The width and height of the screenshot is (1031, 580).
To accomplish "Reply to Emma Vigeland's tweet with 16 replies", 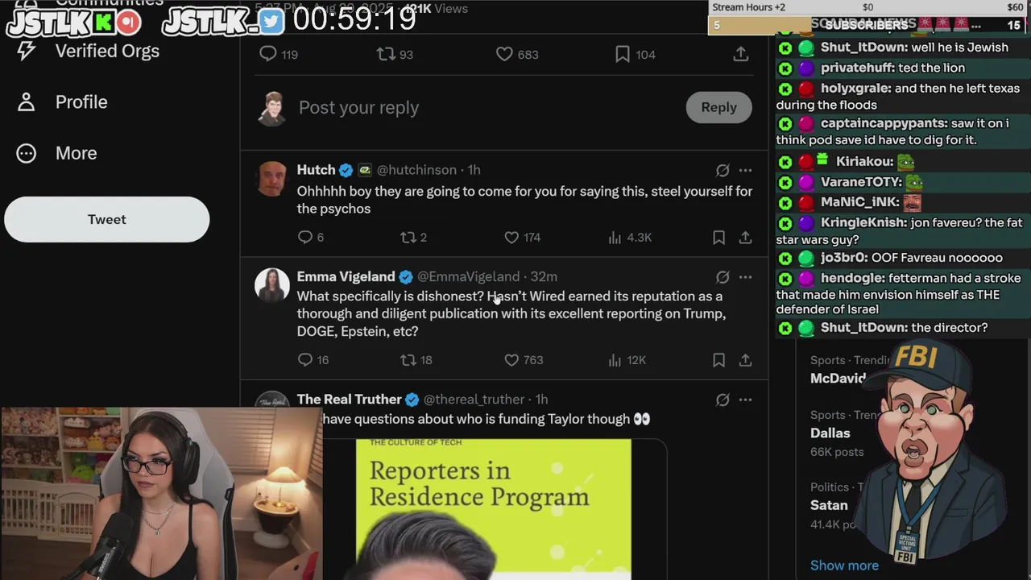I will point(313,359).
